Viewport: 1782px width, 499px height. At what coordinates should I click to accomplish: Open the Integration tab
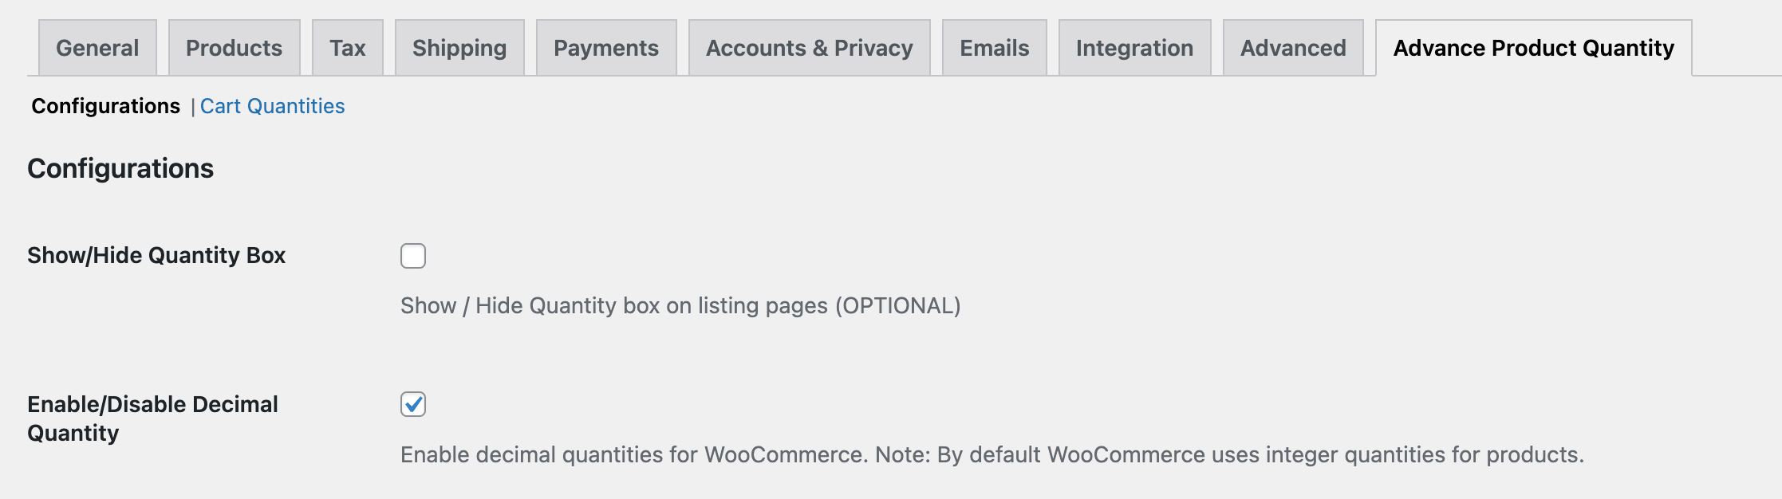[x=1134, y=47]
